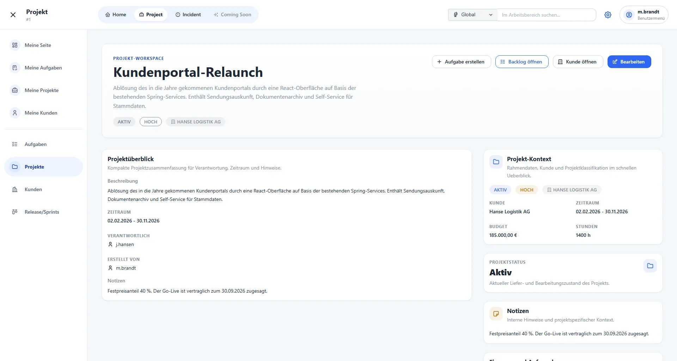The width and height of the screenshot is (677, 361).
Task: Click the list icon on Backlog öffnen
Action: [503, 62]
